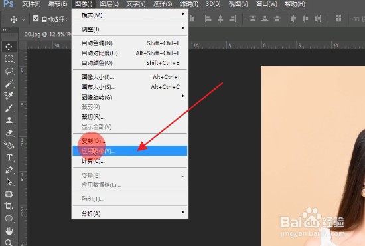This screenshot has width=365, height=246.
Task: Select the Paint Bucket tool
Action: (9, 145)
